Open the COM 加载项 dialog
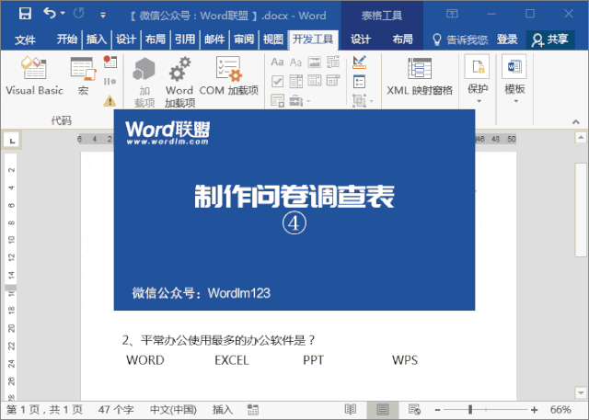 pos(228,75)
